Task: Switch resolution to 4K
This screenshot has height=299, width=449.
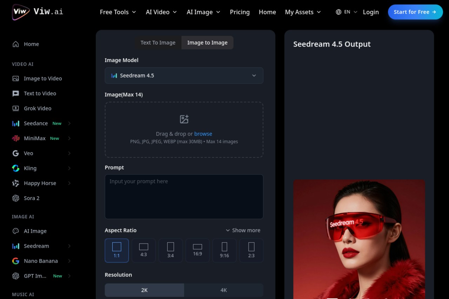Action: pyautogui.click(x=224, y=290)
